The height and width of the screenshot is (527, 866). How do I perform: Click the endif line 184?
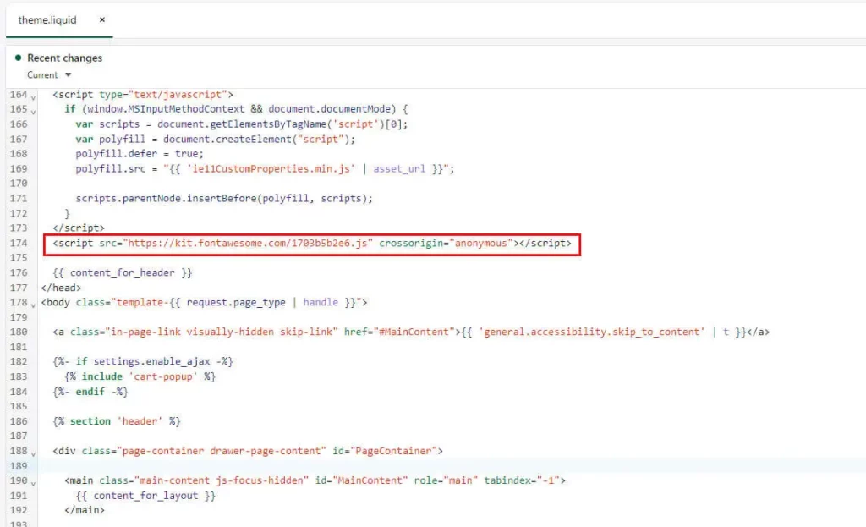pyautogui.click(x=90, y=392)
